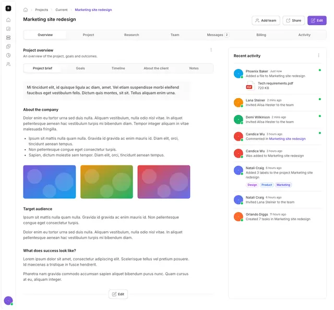The height and width of the screenshot is (310, 334).
Task: Click the Product label tag
Action: tap(267, 185)
